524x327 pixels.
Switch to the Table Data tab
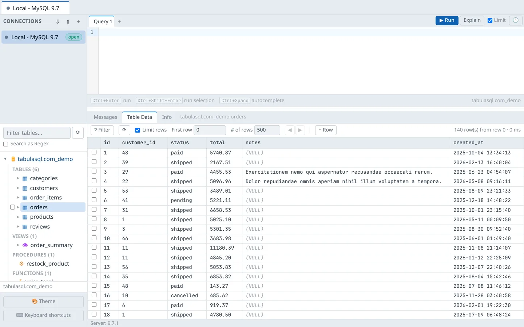click(140, 117)
